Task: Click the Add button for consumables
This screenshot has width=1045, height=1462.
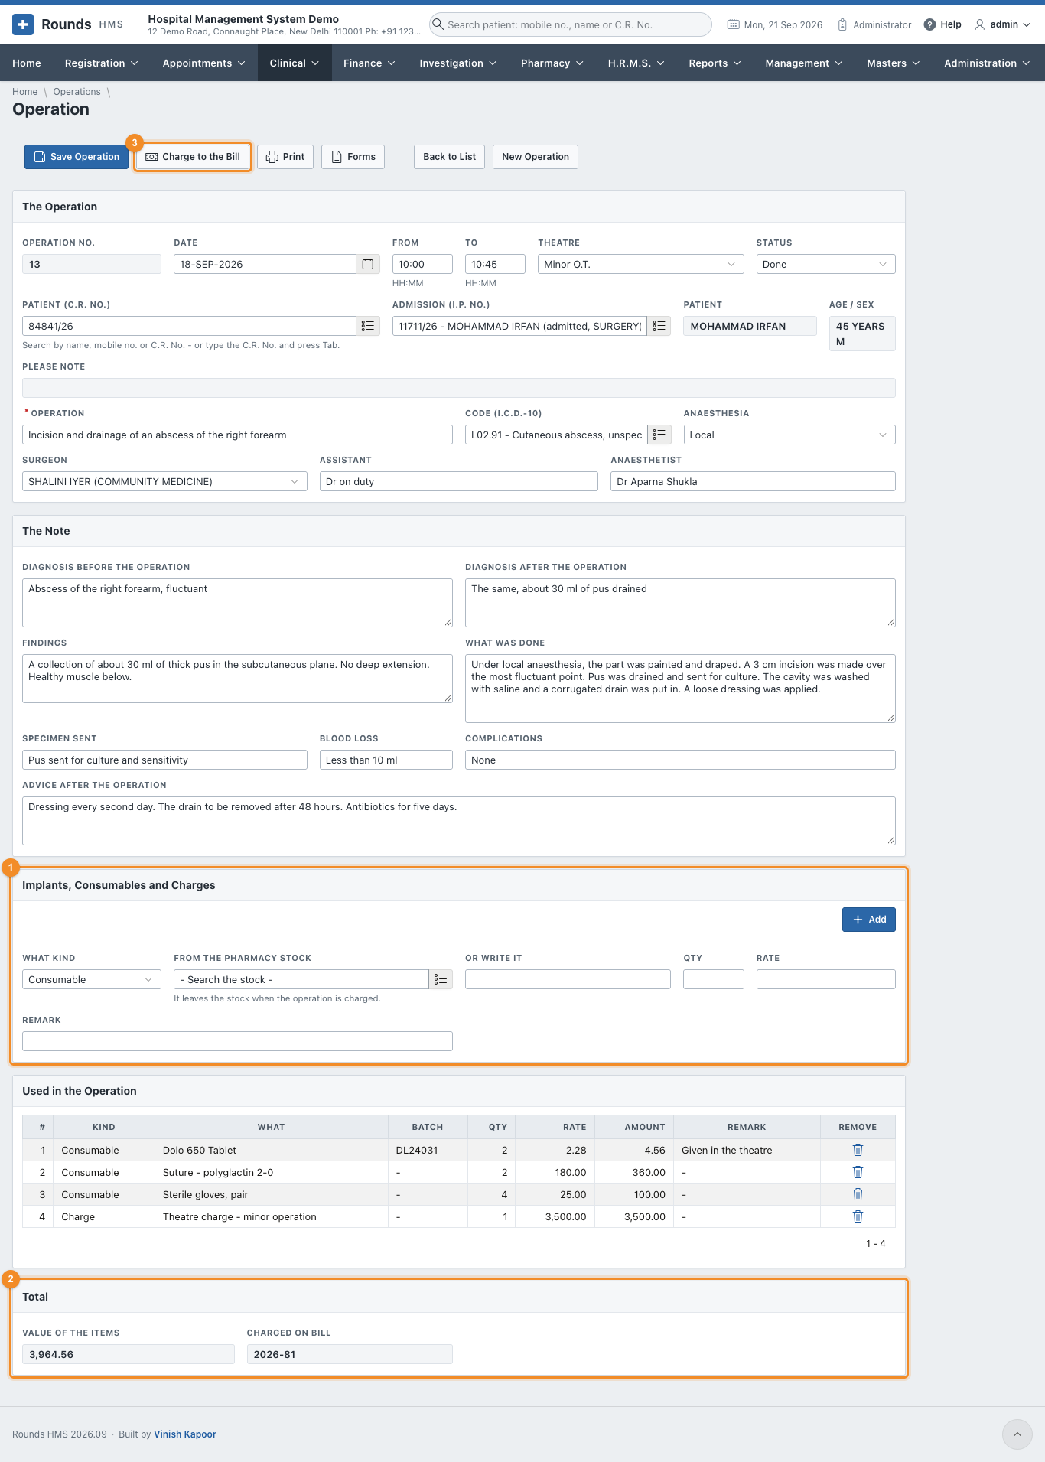Action: 869,920
